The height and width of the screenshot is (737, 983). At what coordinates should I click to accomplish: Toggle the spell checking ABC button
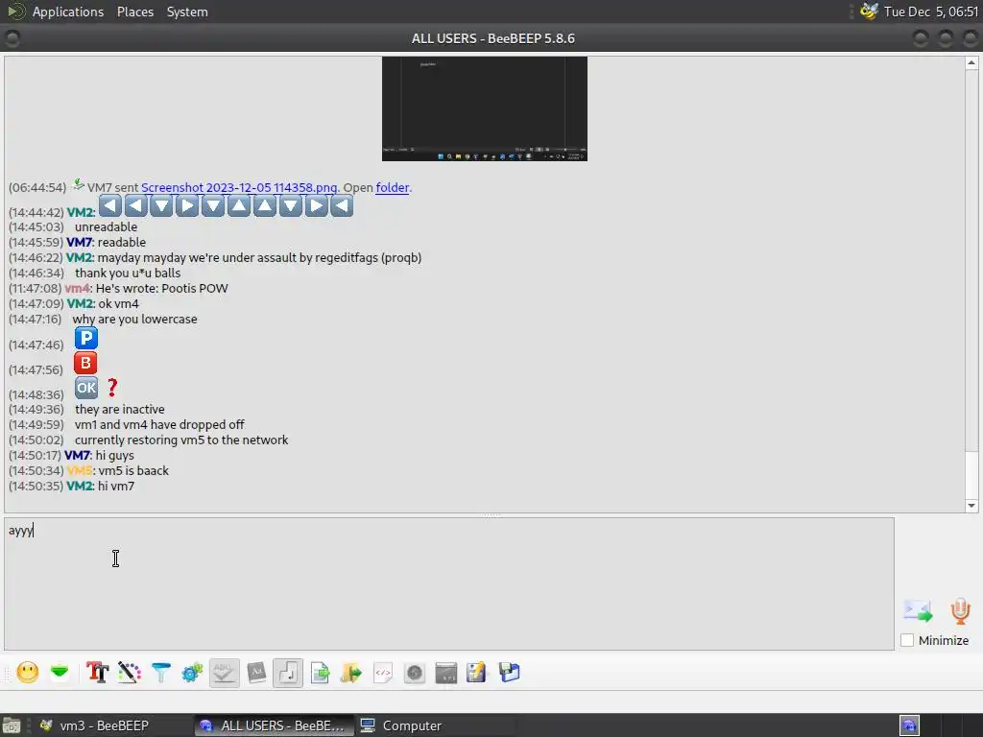pos(224,673)
